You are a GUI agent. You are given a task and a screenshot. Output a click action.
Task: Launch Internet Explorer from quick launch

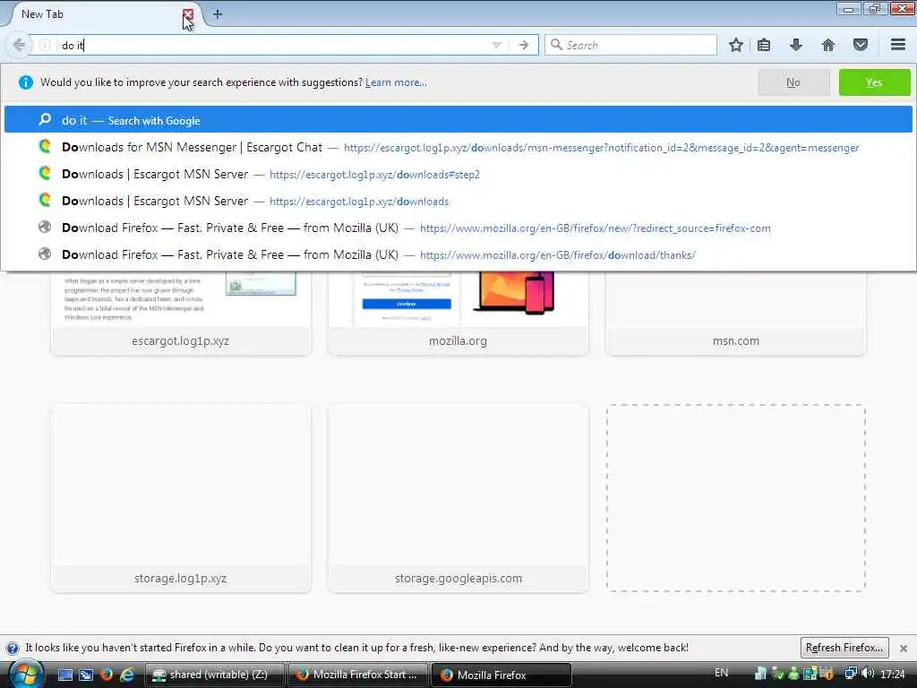pos(127,675)
